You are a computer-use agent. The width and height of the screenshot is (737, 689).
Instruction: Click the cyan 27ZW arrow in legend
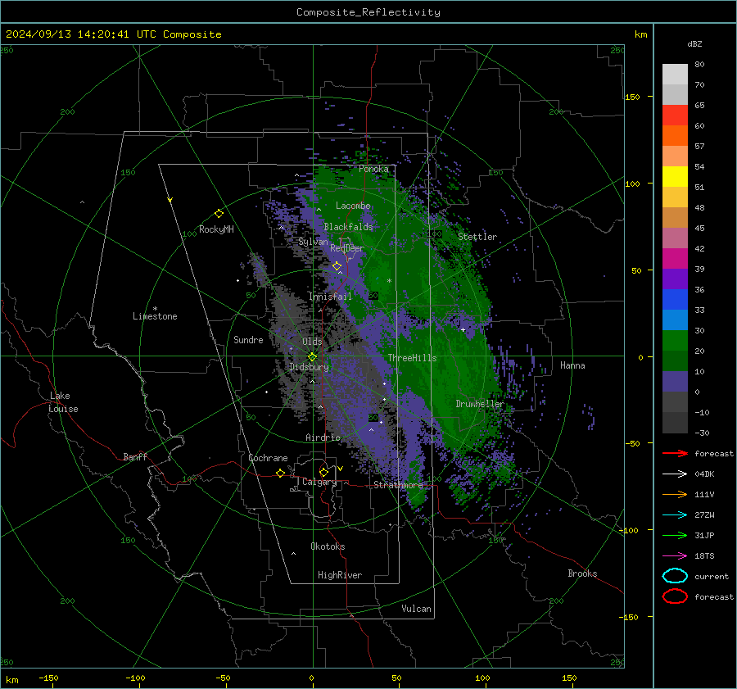[x=675, y=515]
